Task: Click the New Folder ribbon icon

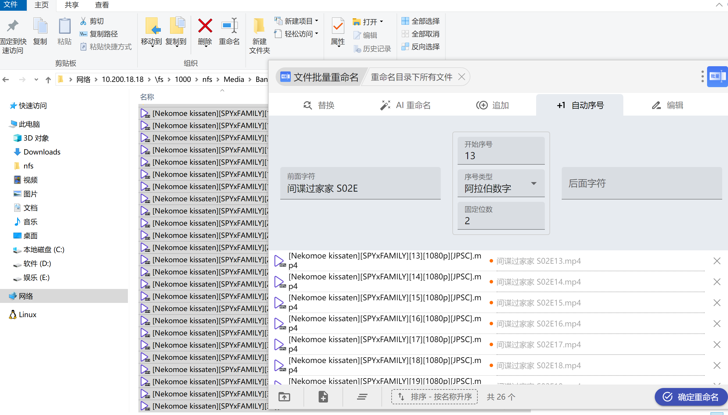Action: [259, 27]
